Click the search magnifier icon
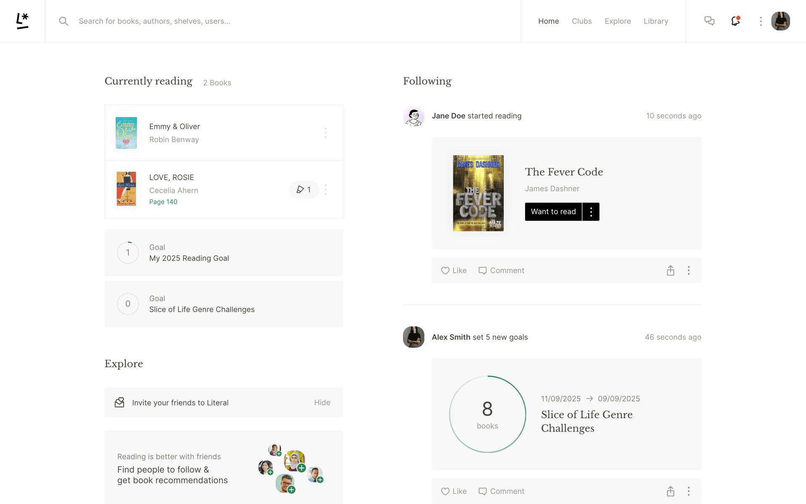Image resolution: width=806 pixels, height=504 pixels. (x=63, y=21)
